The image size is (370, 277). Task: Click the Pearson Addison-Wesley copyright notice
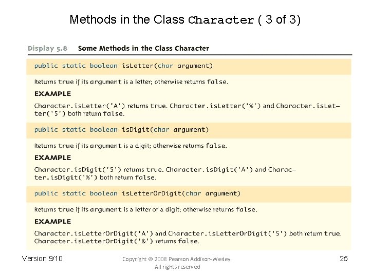(x=177, y=259)
